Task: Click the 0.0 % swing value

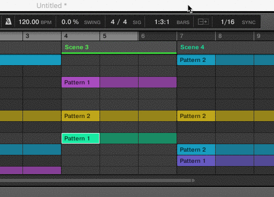Action: (70, 22)
